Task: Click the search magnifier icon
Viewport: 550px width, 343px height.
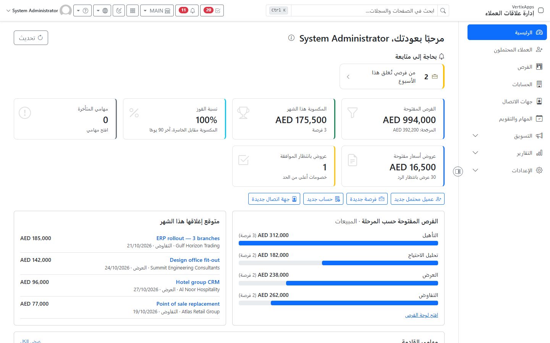Action: coord(443,11)
